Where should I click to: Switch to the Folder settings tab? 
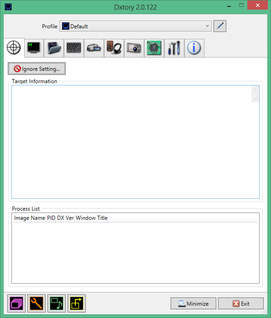(x=54, y=48)
